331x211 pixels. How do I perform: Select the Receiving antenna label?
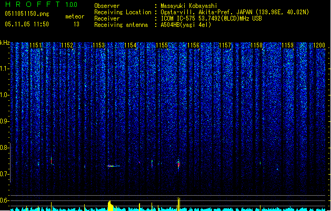pyautogui.click(x=121, y=25)
